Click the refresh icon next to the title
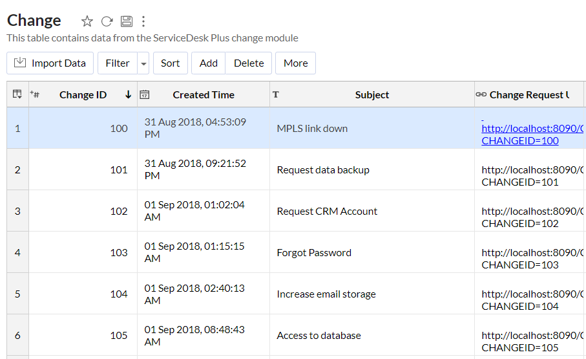The height and width of the screenshot is (359, 586). point(107,21)
